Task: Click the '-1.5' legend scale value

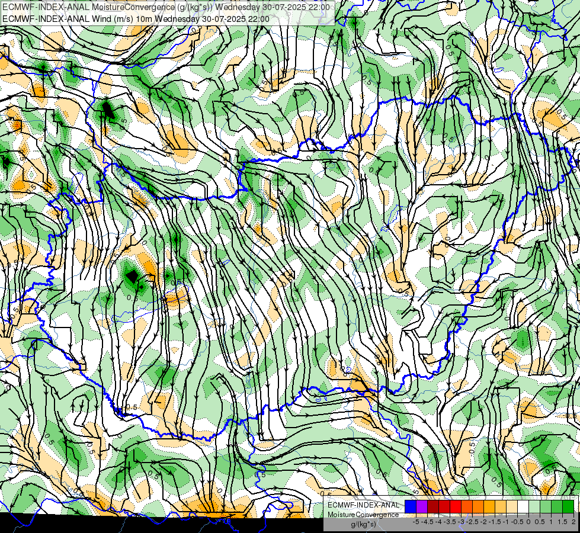Action: coord(495,522)
